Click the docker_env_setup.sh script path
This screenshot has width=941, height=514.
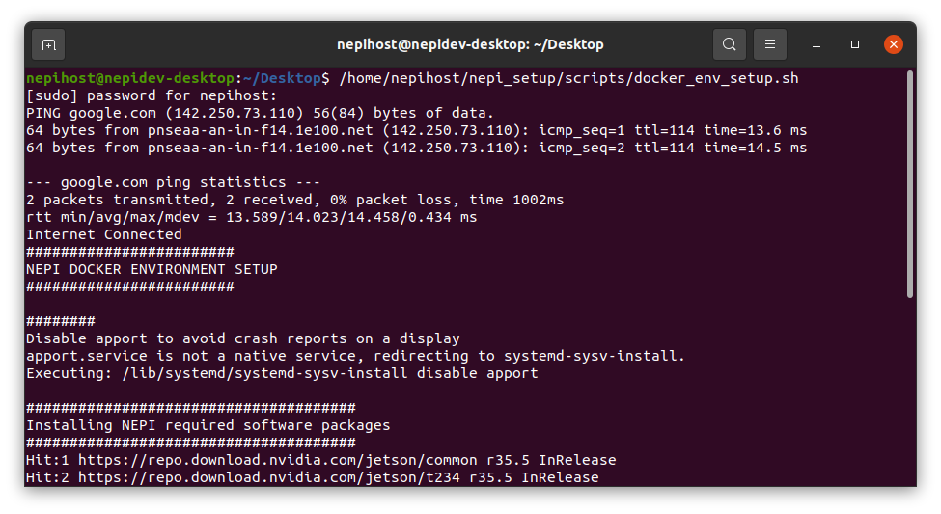tap(568, 77)
